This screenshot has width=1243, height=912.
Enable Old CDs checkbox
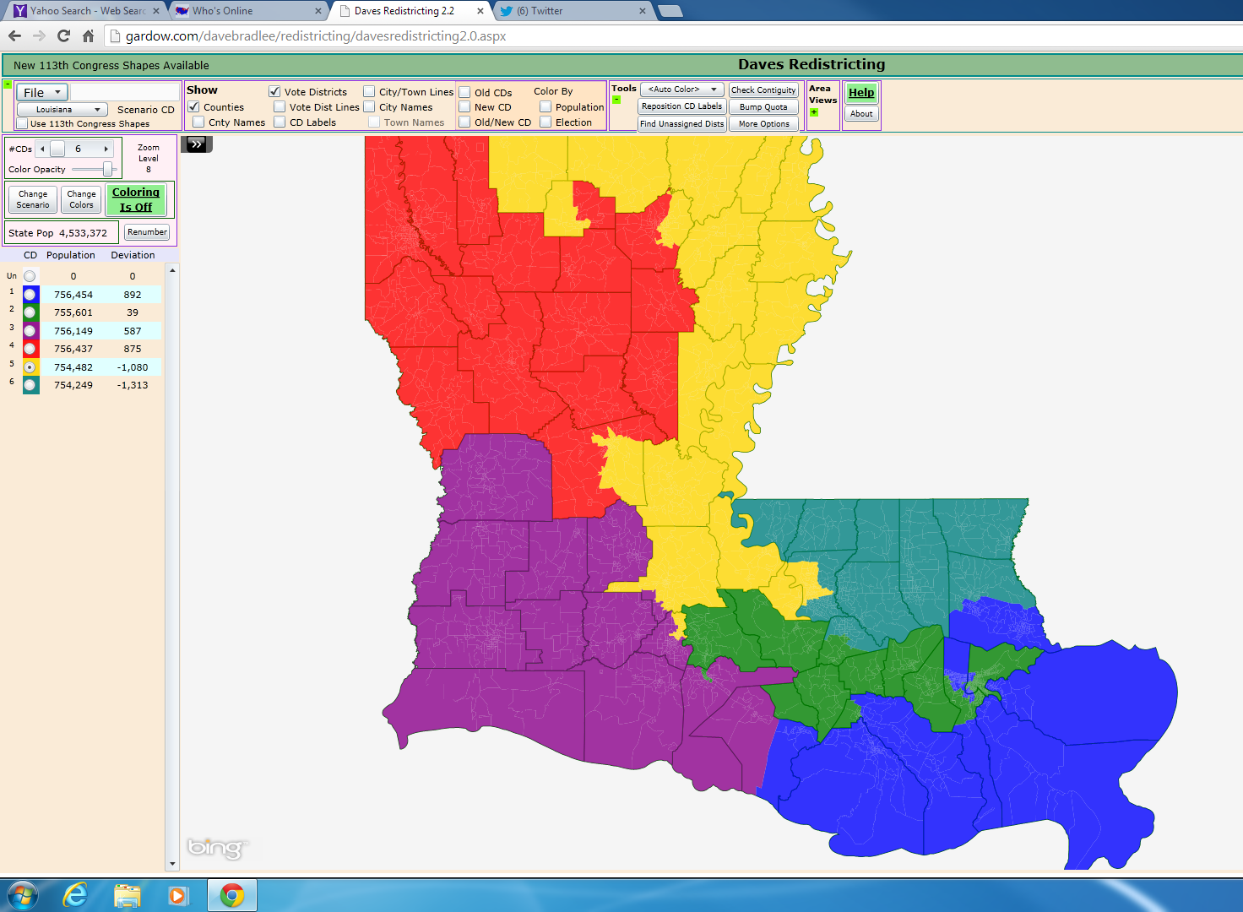click(464, 92)
